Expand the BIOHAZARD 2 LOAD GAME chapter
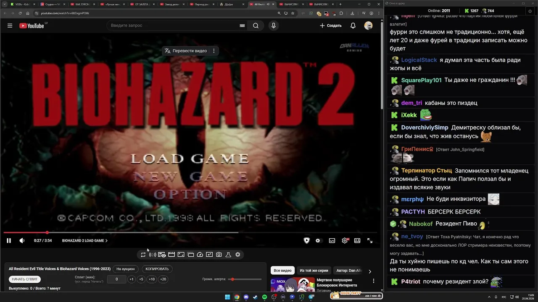 pyautogui.click(x=85, y=241)
